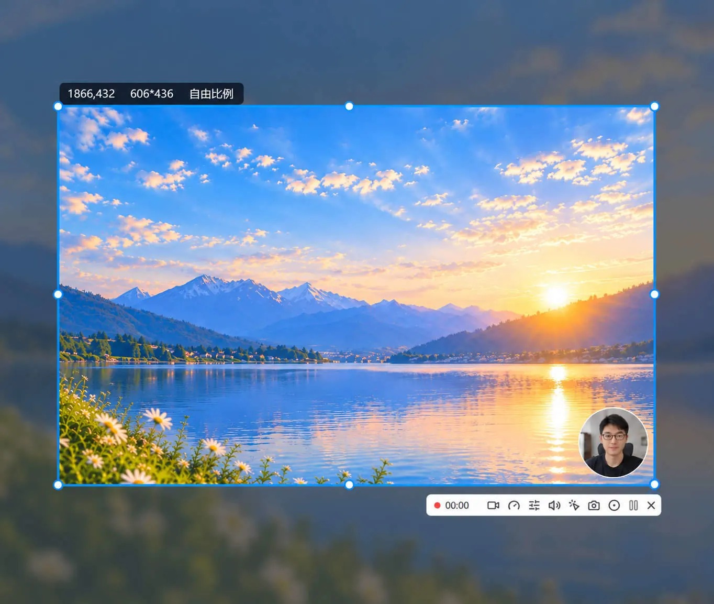714x604 pixels.
Task: Click the 00:00 recording timer
Action: [x=457, y=506]
